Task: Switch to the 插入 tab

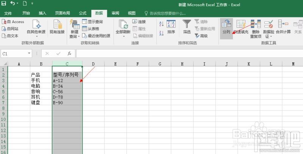Action: [x=42, y=13]
